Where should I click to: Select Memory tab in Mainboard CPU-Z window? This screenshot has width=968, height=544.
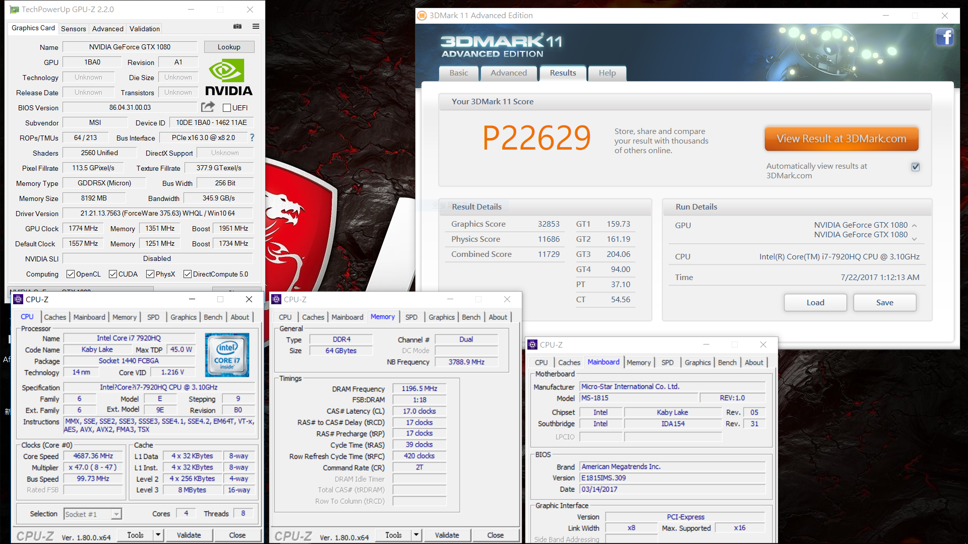click(639, 362)
